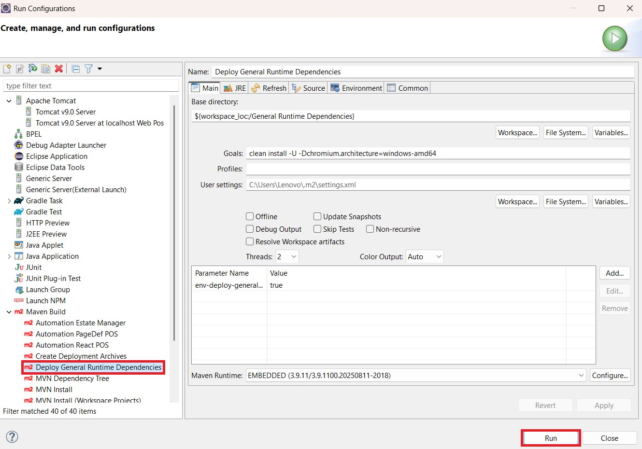The image size is (642, 449).
Task: Collapse Apache Tomcat tree node
Action: point(9,101)
